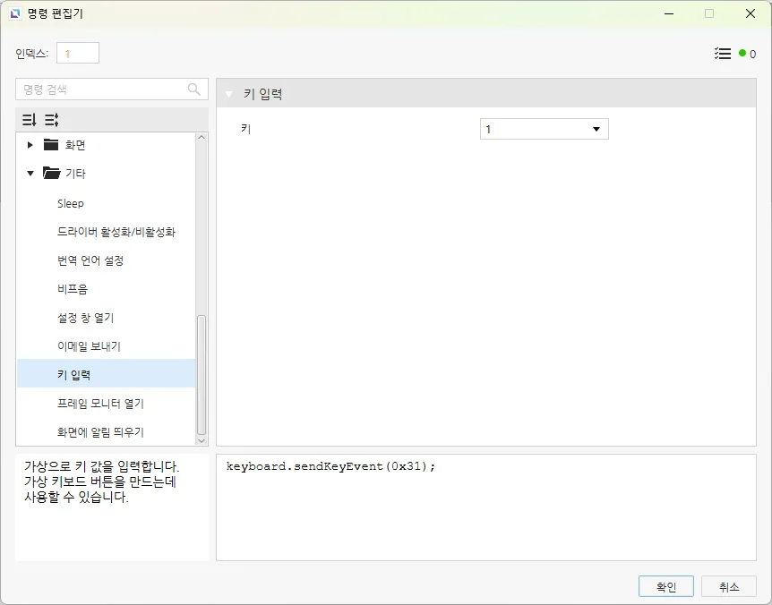The height and width of the screenshot is (605, 772).
Task: Collapse the 기타 folder arrow
Action: tap(30, 174)
